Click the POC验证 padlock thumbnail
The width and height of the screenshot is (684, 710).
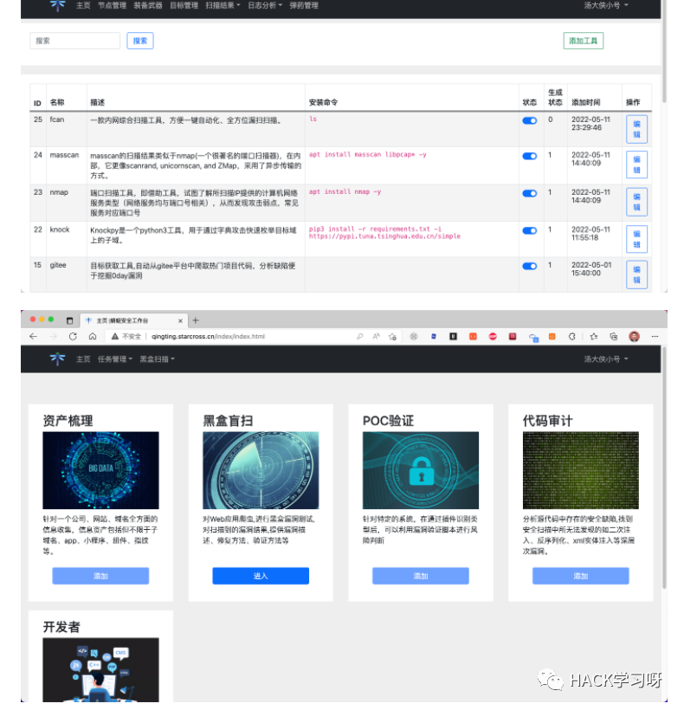pos(421,470)
